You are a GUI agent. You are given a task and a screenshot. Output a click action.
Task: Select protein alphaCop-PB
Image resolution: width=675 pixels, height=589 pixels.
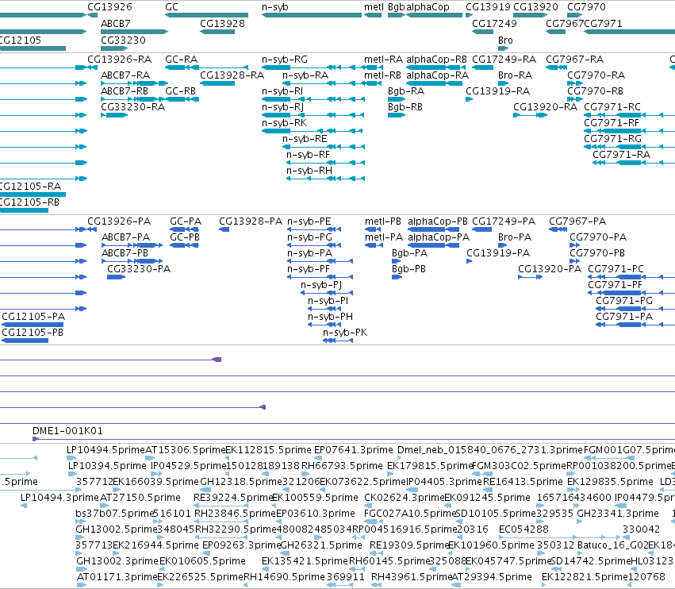pos(438,221)
